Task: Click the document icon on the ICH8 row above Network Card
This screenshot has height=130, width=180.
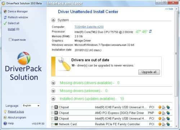Action: [x=164, y=118]
